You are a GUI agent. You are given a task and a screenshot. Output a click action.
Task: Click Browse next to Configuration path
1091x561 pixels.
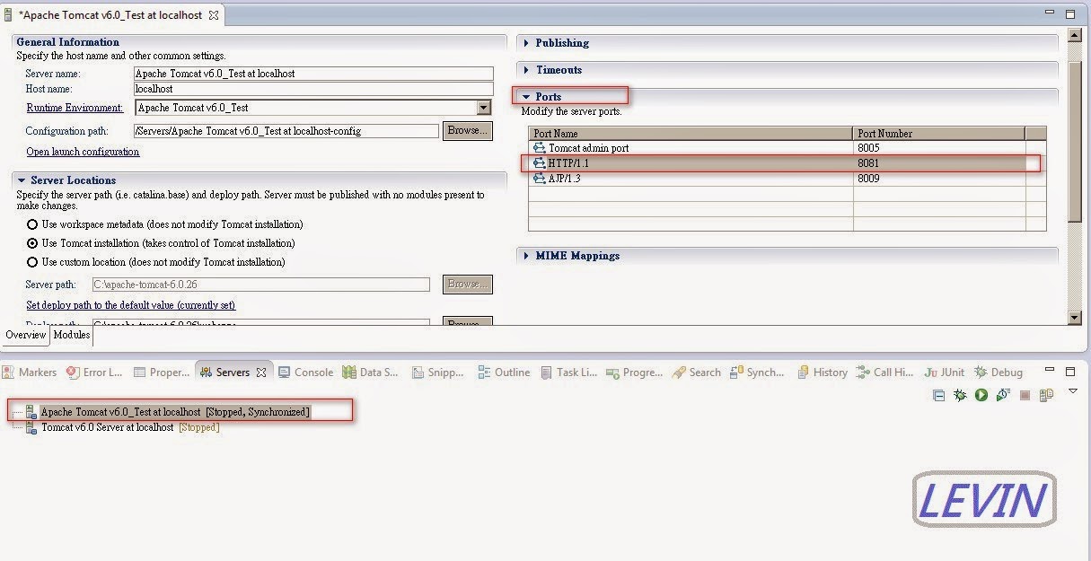click(468, 131)
